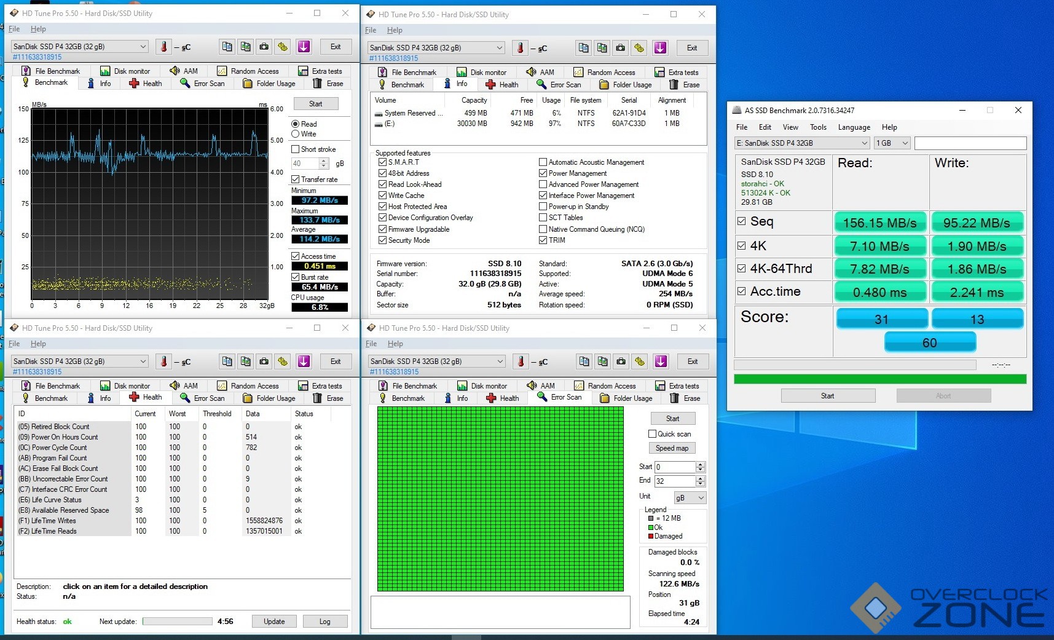Screen dimensions: 1054x640
Task: Uncheck the 4K-64Thrd test checkbox
Action: [742, 269]
